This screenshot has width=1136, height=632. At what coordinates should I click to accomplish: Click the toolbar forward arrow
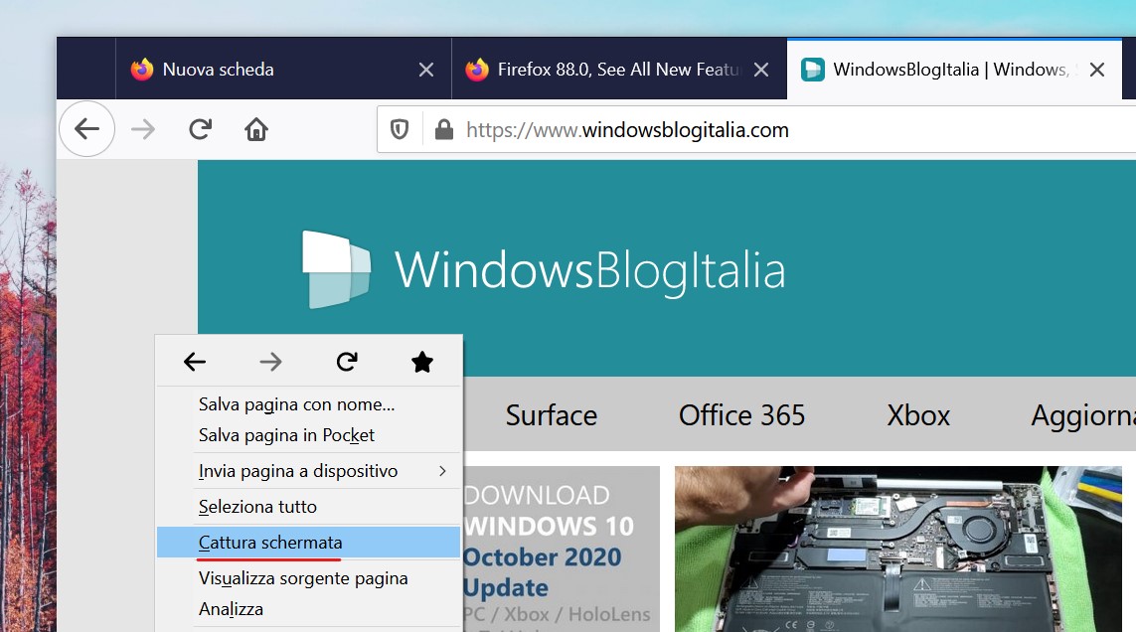pyautogui.click(x=143, y=129)
